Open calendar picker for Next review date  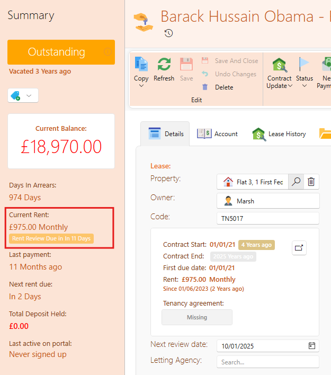click(312, 346)
